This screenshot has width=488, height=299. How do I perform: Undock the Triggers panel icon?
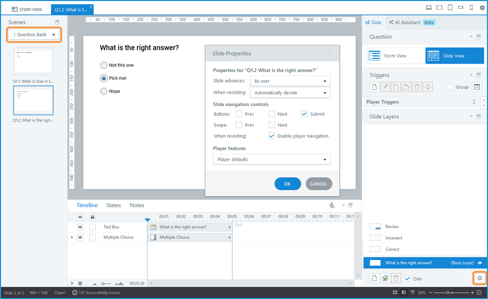478,75
